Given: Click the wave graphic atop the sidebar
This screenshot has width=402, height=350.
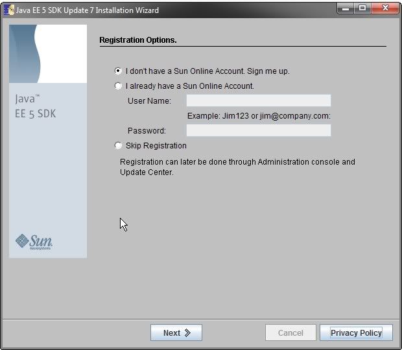Looking at the screenshot, I should click(47, 54).
